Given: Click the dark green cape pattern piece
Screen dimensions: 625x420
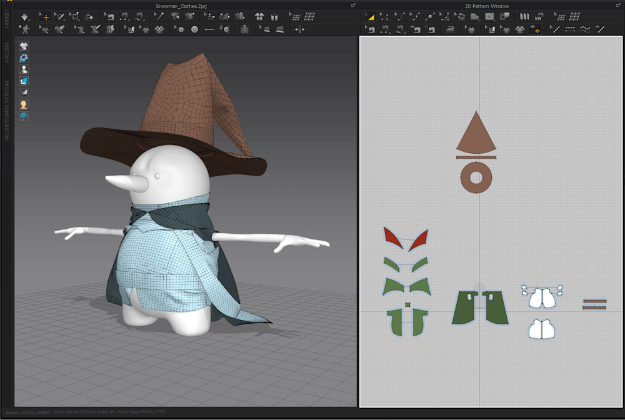Looking at the screenshot, I should 466,309.
